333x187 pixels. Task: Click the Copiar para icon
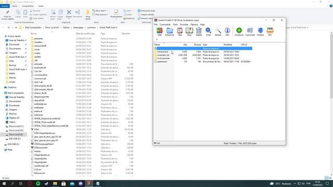60,15
